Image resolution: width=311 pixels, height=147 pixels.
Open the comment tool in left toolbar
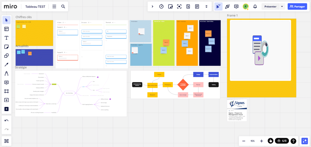(6, 83)
